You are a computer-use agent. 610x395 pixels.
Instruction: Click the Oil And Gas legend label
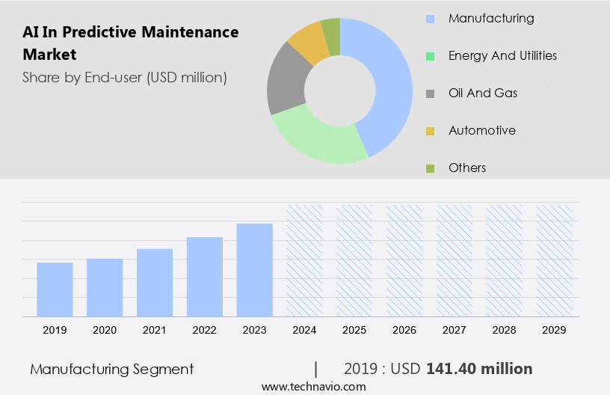coord(482,93)
